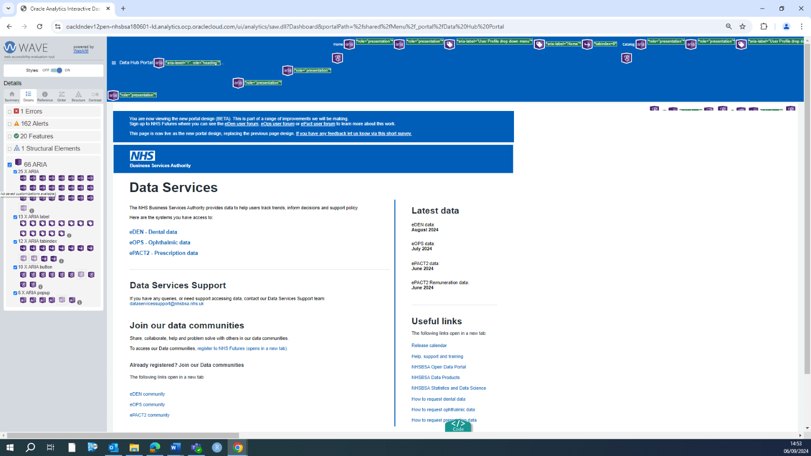This screenshot has width=811, height=456.
Task: Click the NHS Business Services Authority logo
Action: (160, 159)
